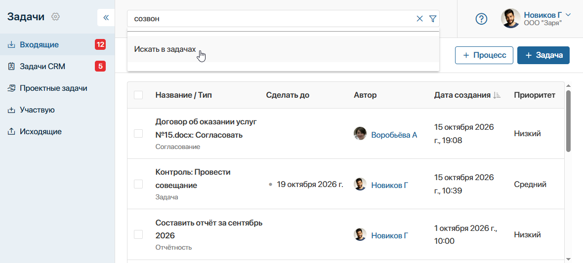The width and height of the screenshot is (583, 263).
Task: Check the Контроль: Провести совещание row
Action: tap(138, 184)
